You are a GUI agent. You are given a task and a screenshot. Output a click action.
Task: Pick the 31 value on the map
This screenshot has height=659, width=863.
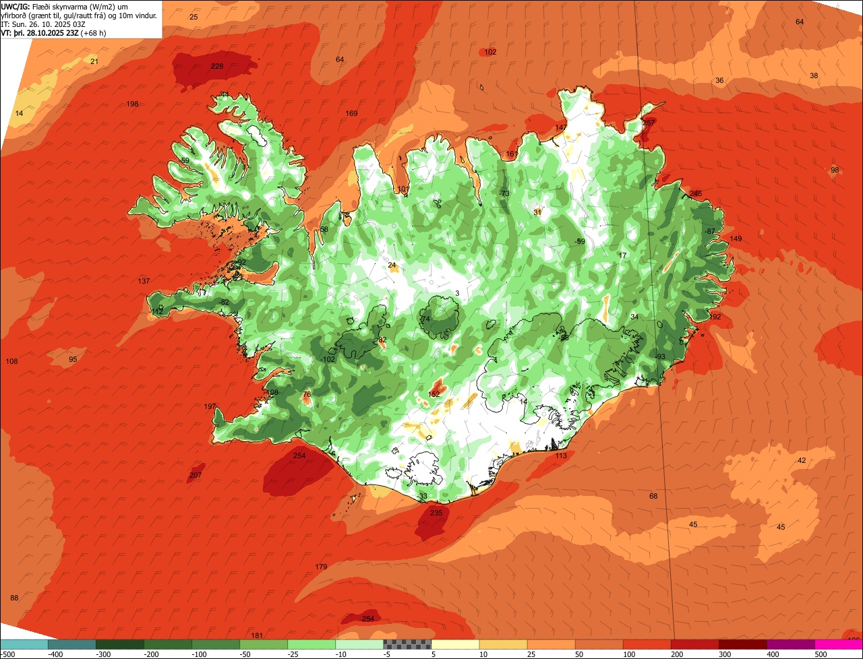[537, 212]
